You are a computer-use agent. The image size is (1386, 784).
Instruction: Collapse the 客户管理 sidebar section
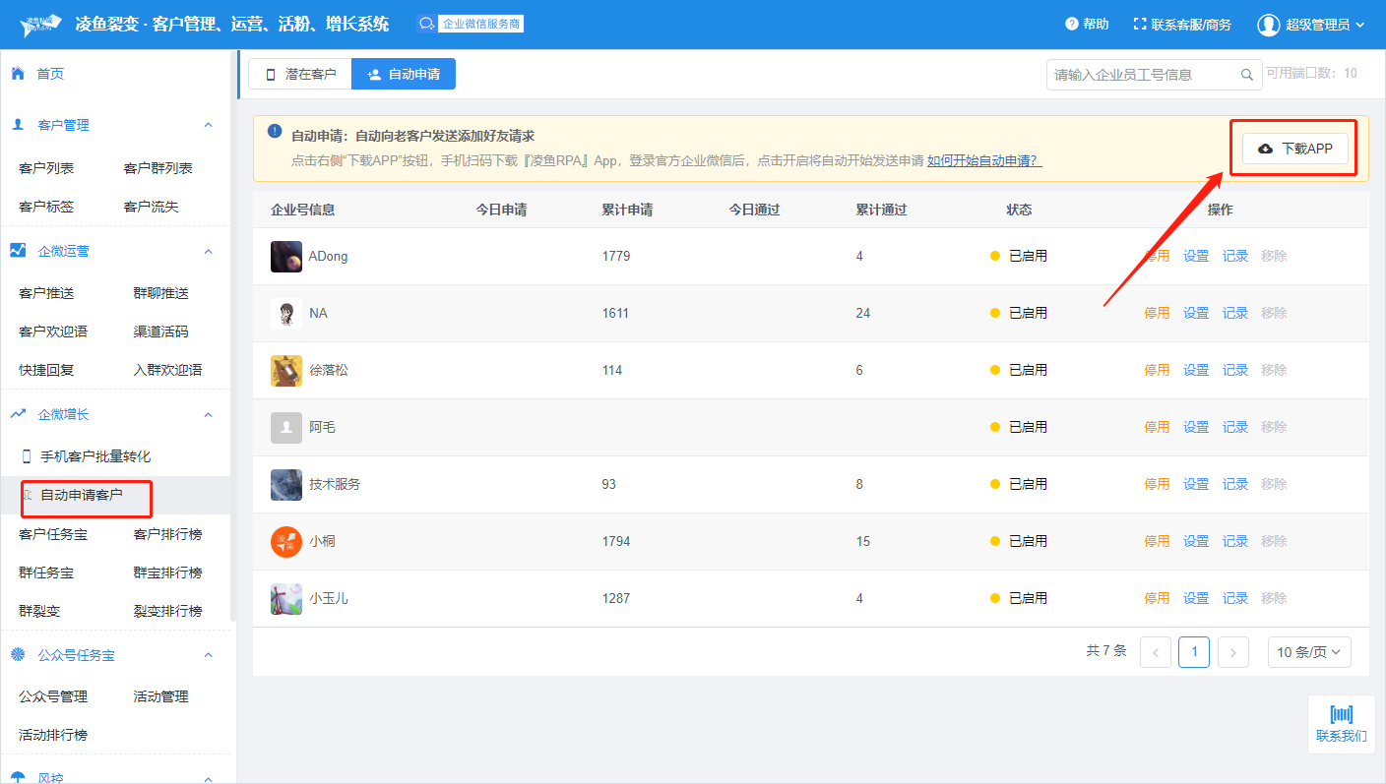pos(208,125)
